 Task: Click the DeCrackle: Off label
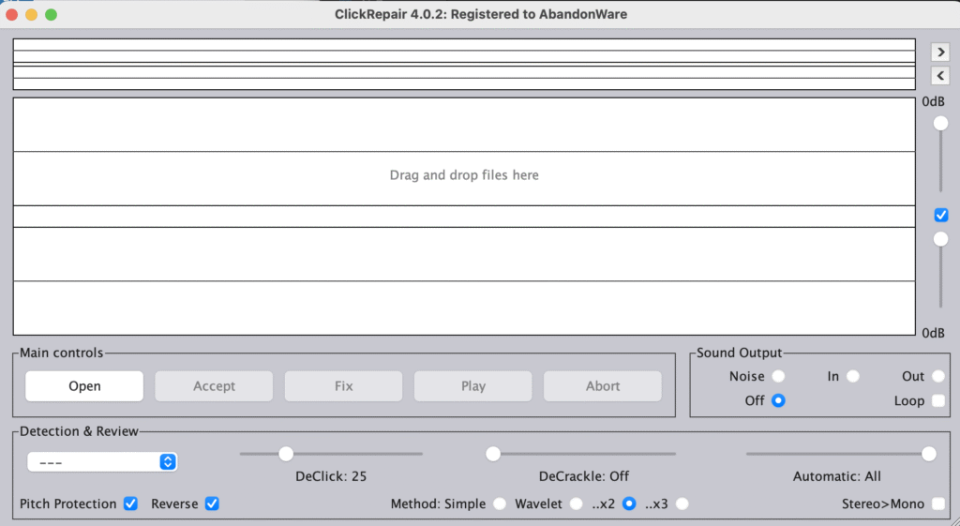click(583, 476)
